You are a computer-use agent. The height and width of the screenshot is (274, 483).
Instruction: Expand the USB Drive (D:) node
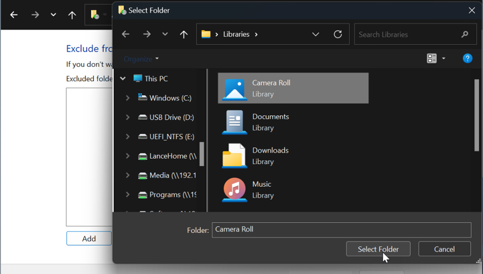(x=128, y=117)
